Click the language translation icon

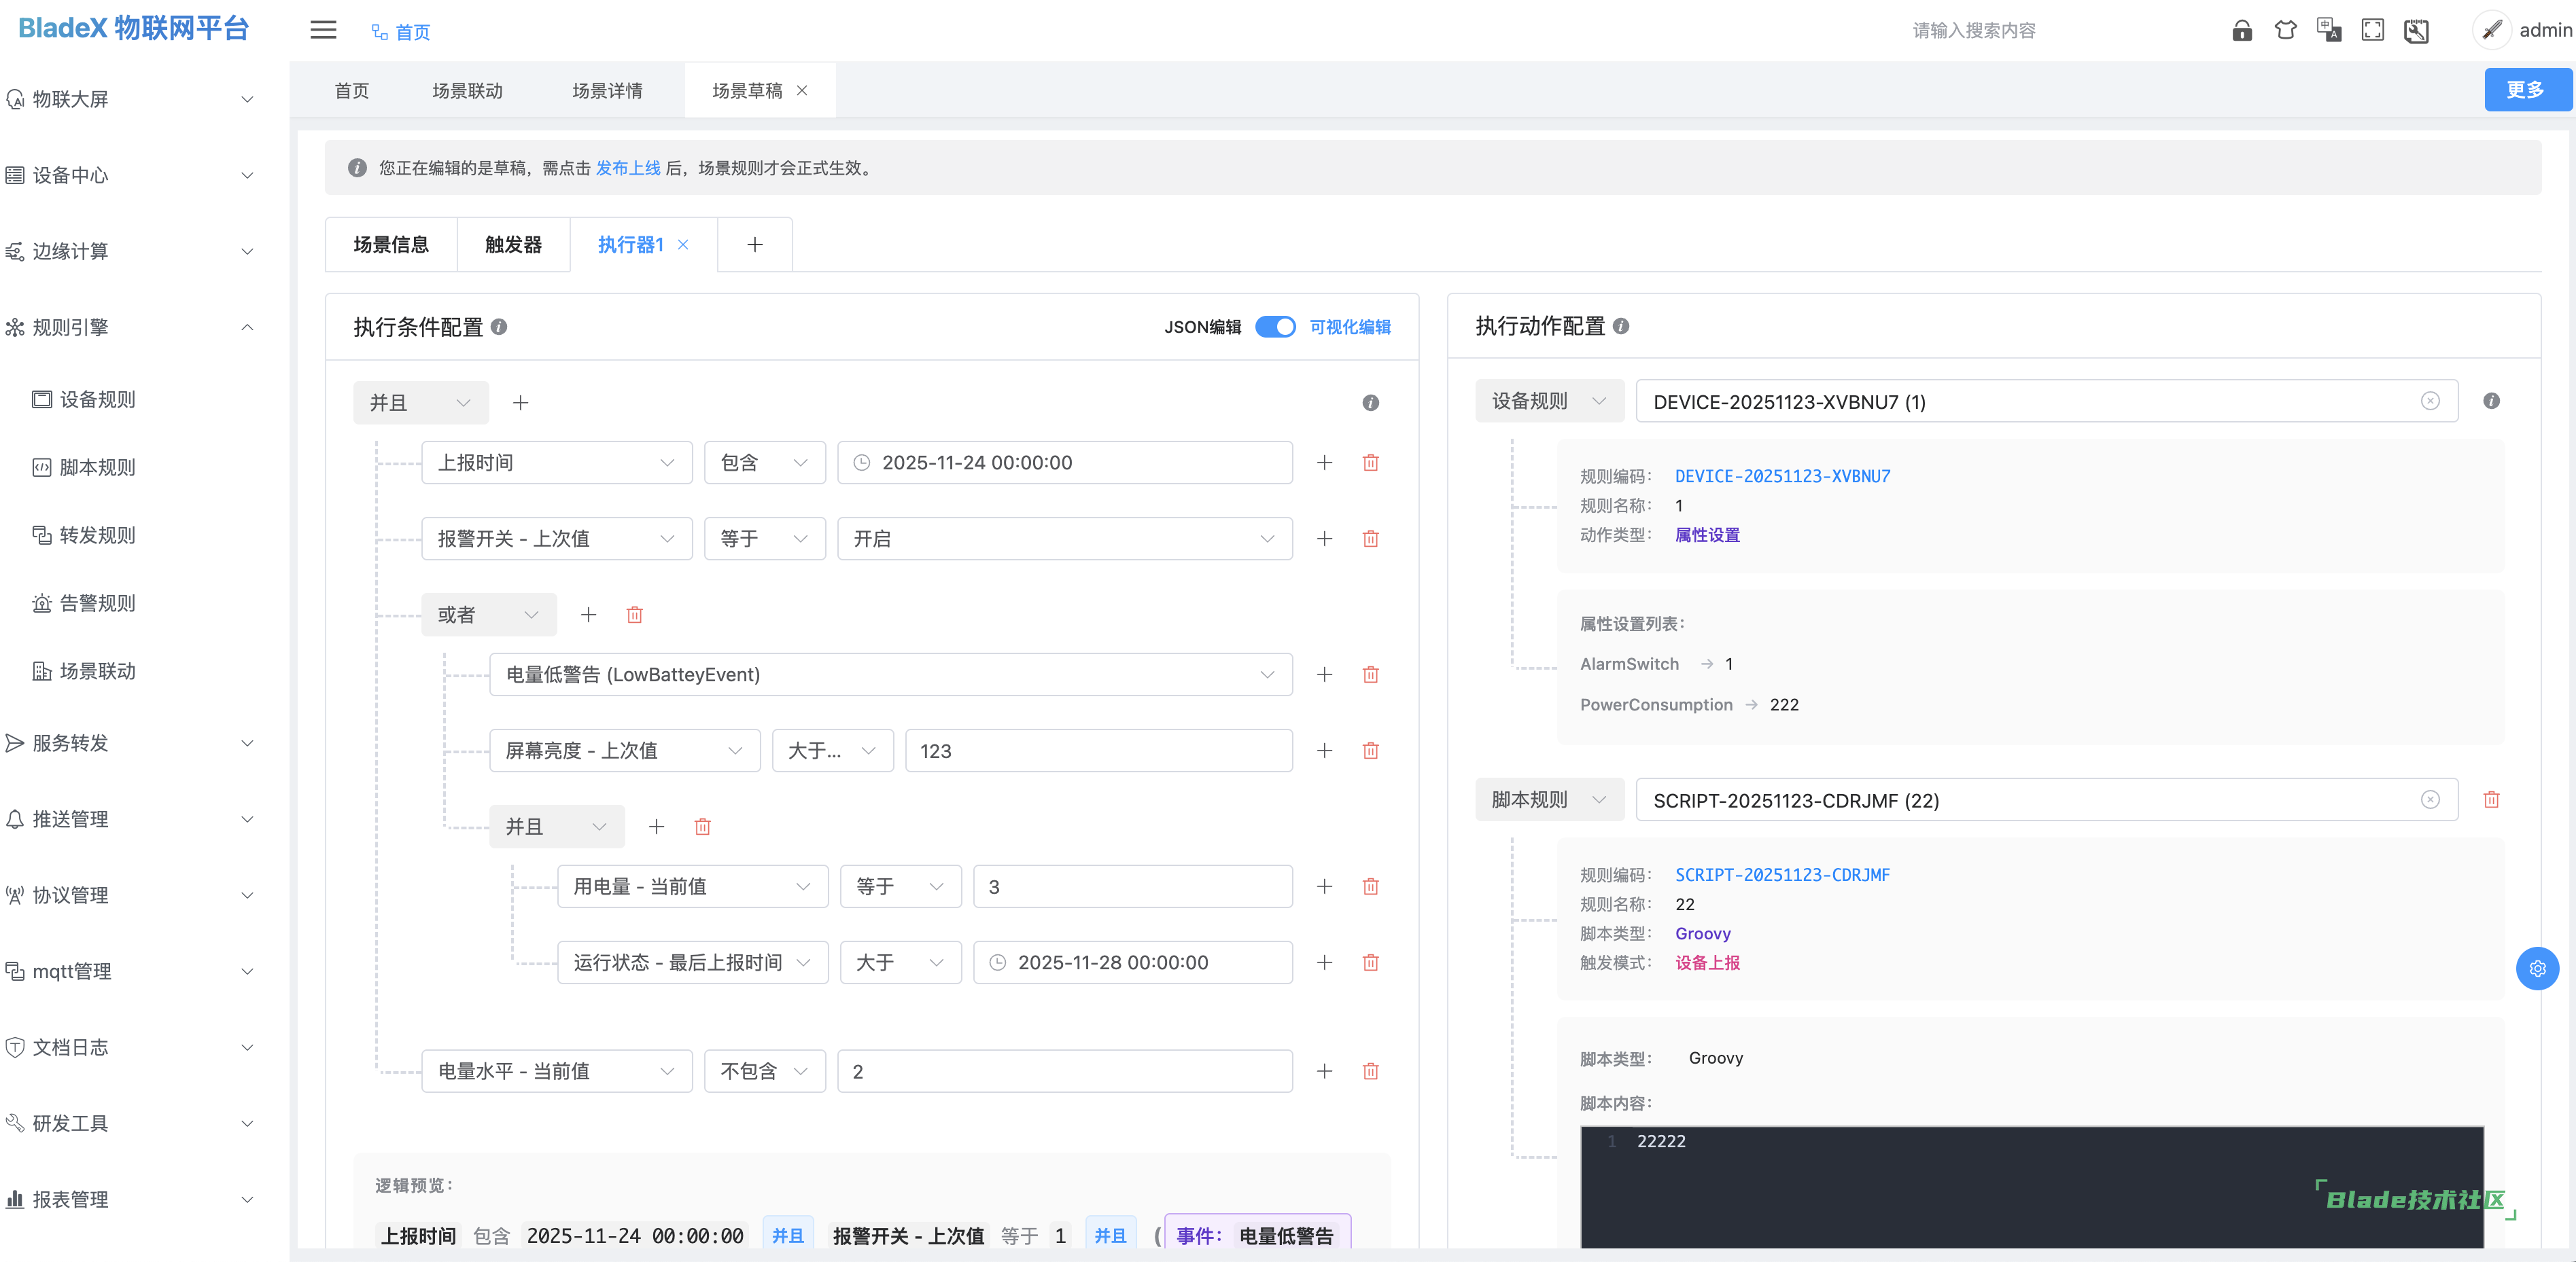[2328, 31]
